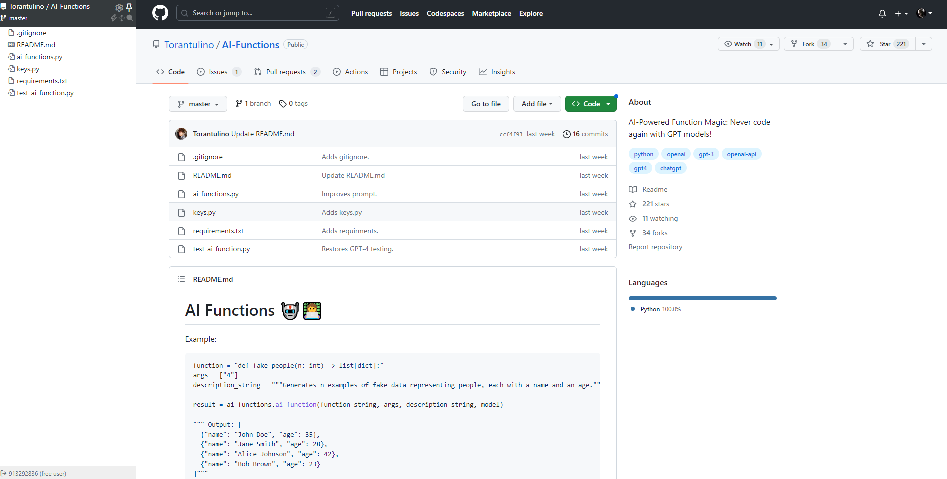The height and width of the screenshot is (479, 947).
Task: Click the sidebar search magnifier icon
Action: click(130, 18)
